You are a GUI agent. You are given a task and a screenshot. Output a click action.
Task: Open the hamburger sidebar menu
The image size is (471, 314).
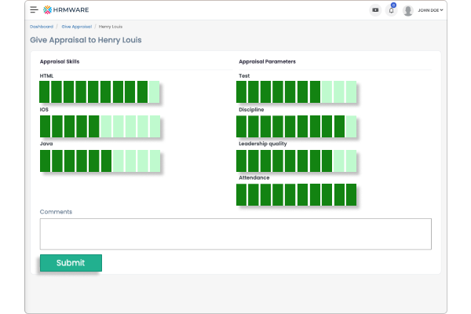coord(34,10)
